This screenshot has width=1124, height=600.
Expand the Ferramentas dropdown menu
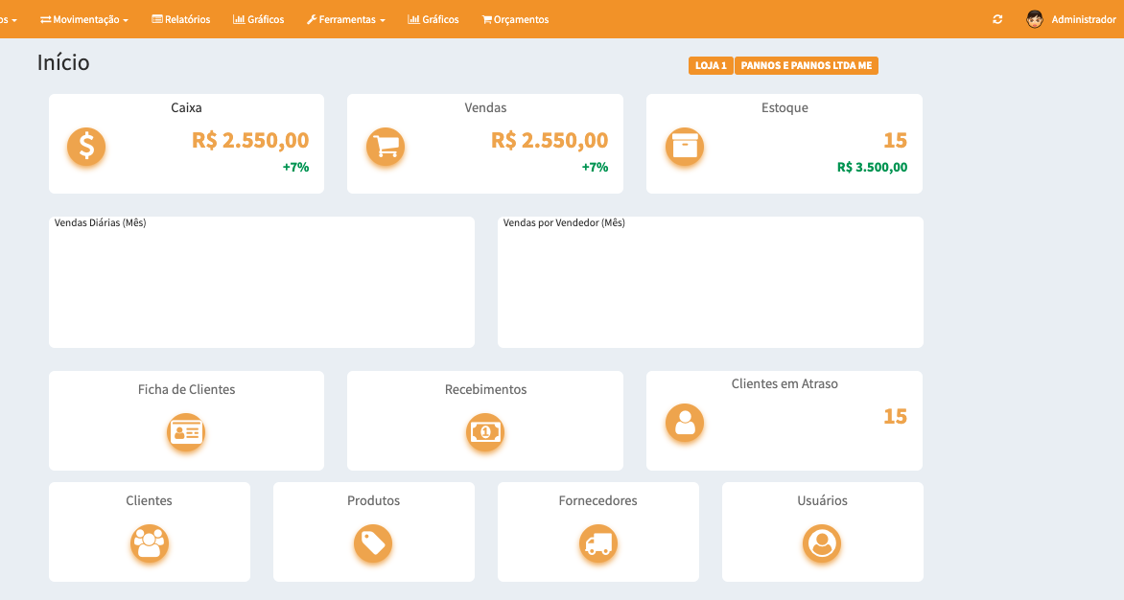coord(346,19)
